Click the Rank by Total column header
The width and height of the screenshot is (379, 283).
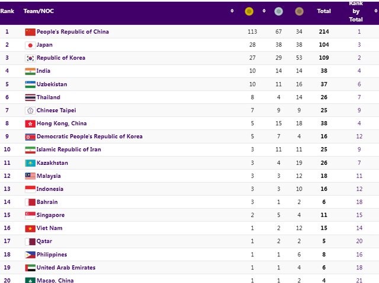click(x=356, y=11)
